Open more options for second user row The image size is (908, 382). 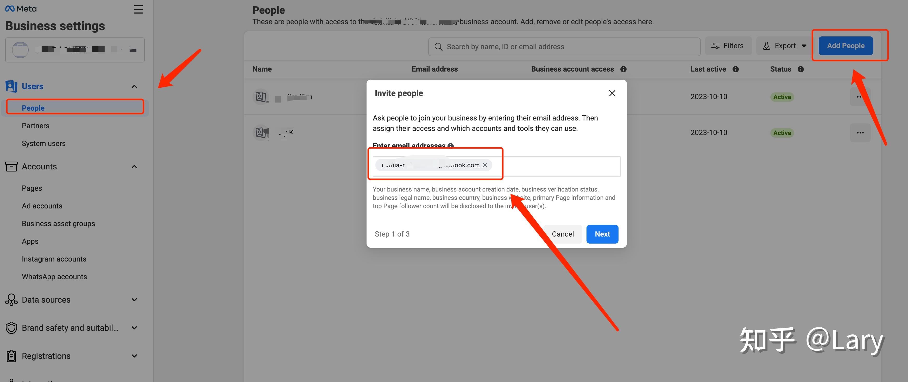860,133
